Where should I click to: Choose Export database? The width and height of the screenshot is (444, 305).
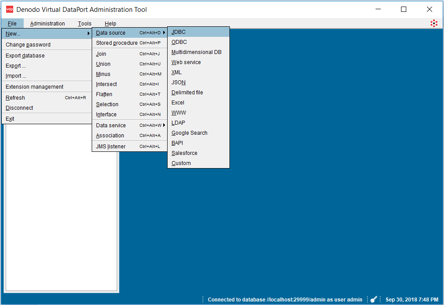pos(47,55)
